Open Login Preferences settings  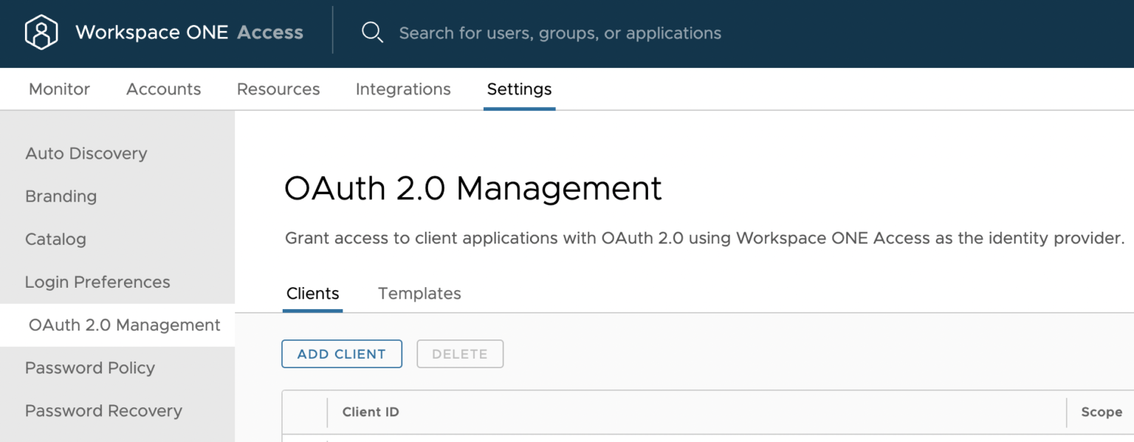point(97,282)
